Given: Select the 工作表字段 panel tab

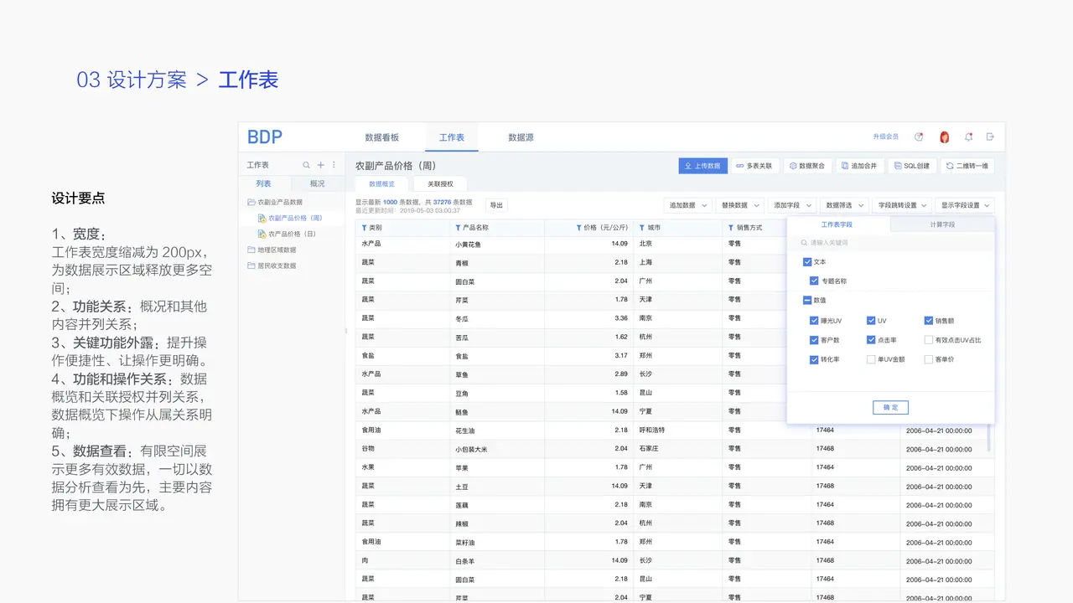Looking at the screenshot, I should click(838, 224).
